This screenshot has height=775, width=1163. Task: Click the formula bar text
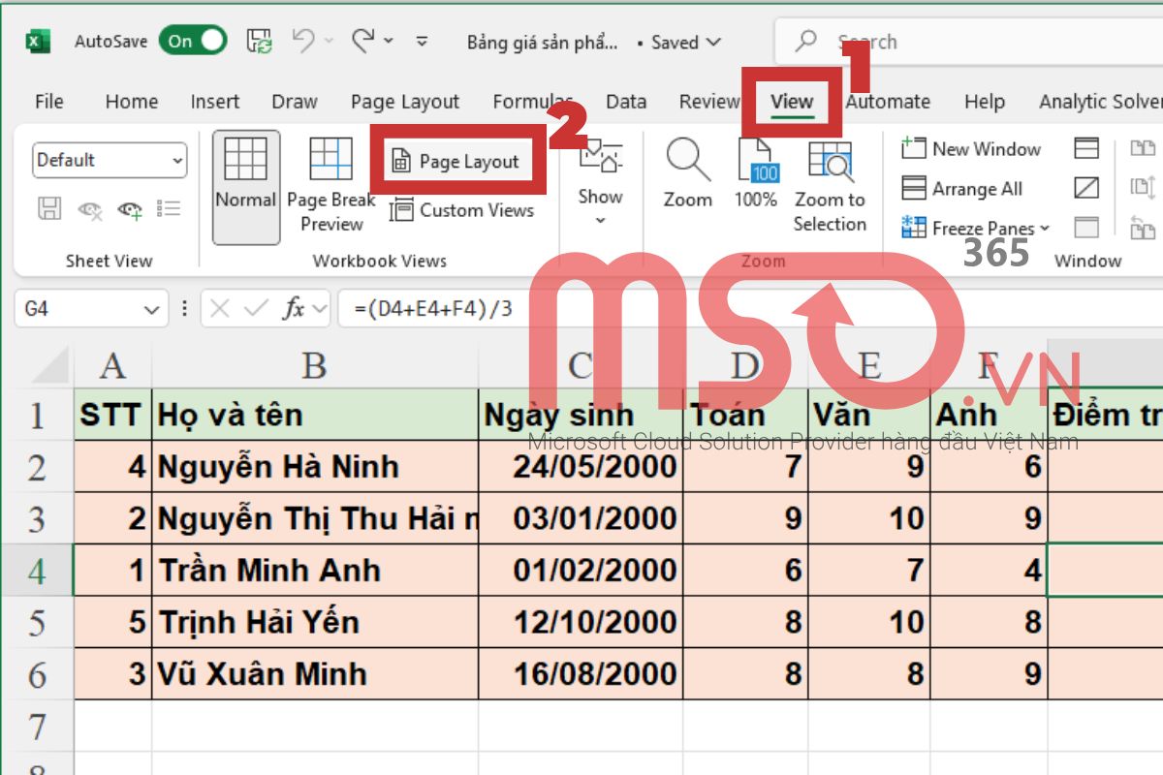433,310
